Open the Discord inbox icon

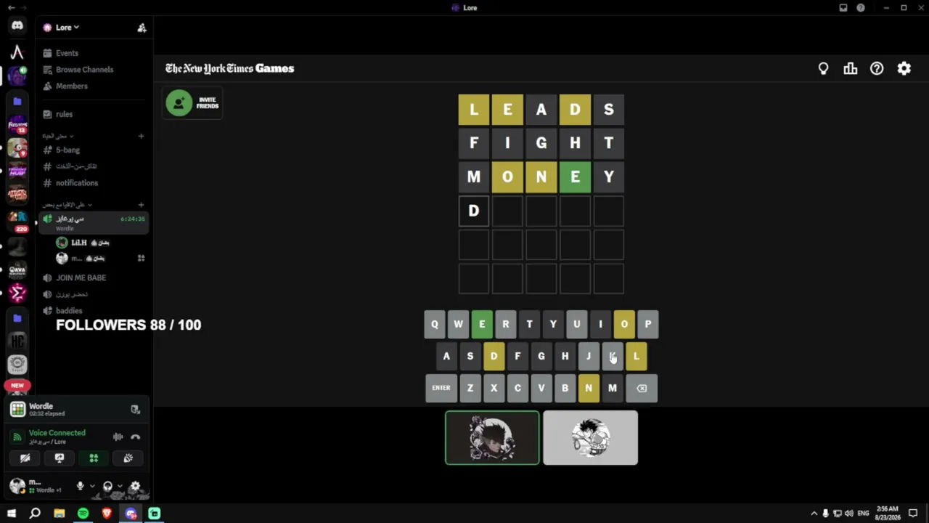pos(843,8)
